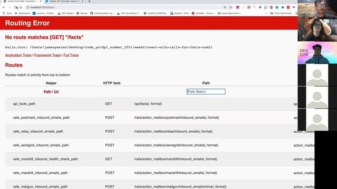Select rails_mandrill_inbound_health_check_path text

click(x=45, y=159)
